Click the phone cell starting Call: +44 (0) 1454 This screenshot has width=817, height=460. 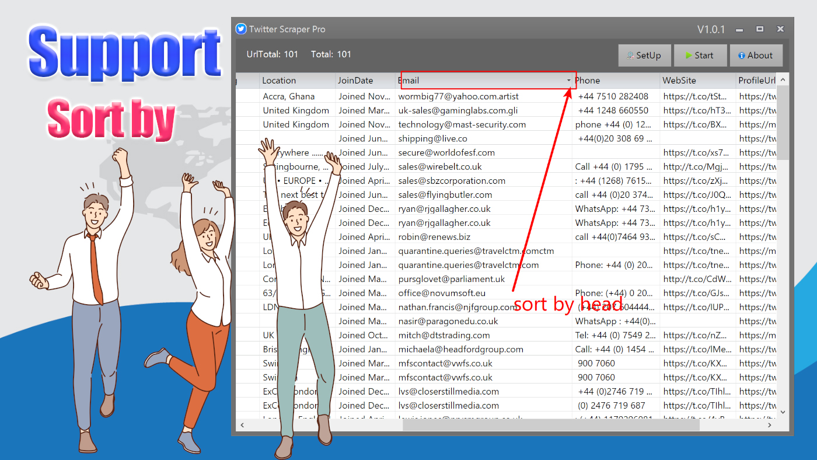tap(615, 349)
